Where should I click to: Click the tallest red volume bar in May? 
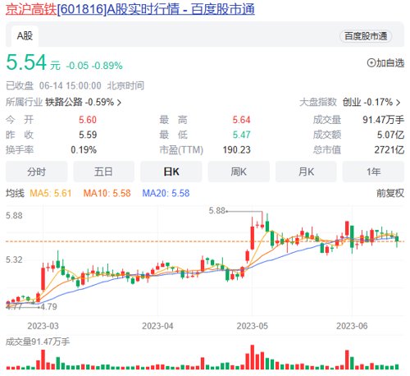click(252, 357)
